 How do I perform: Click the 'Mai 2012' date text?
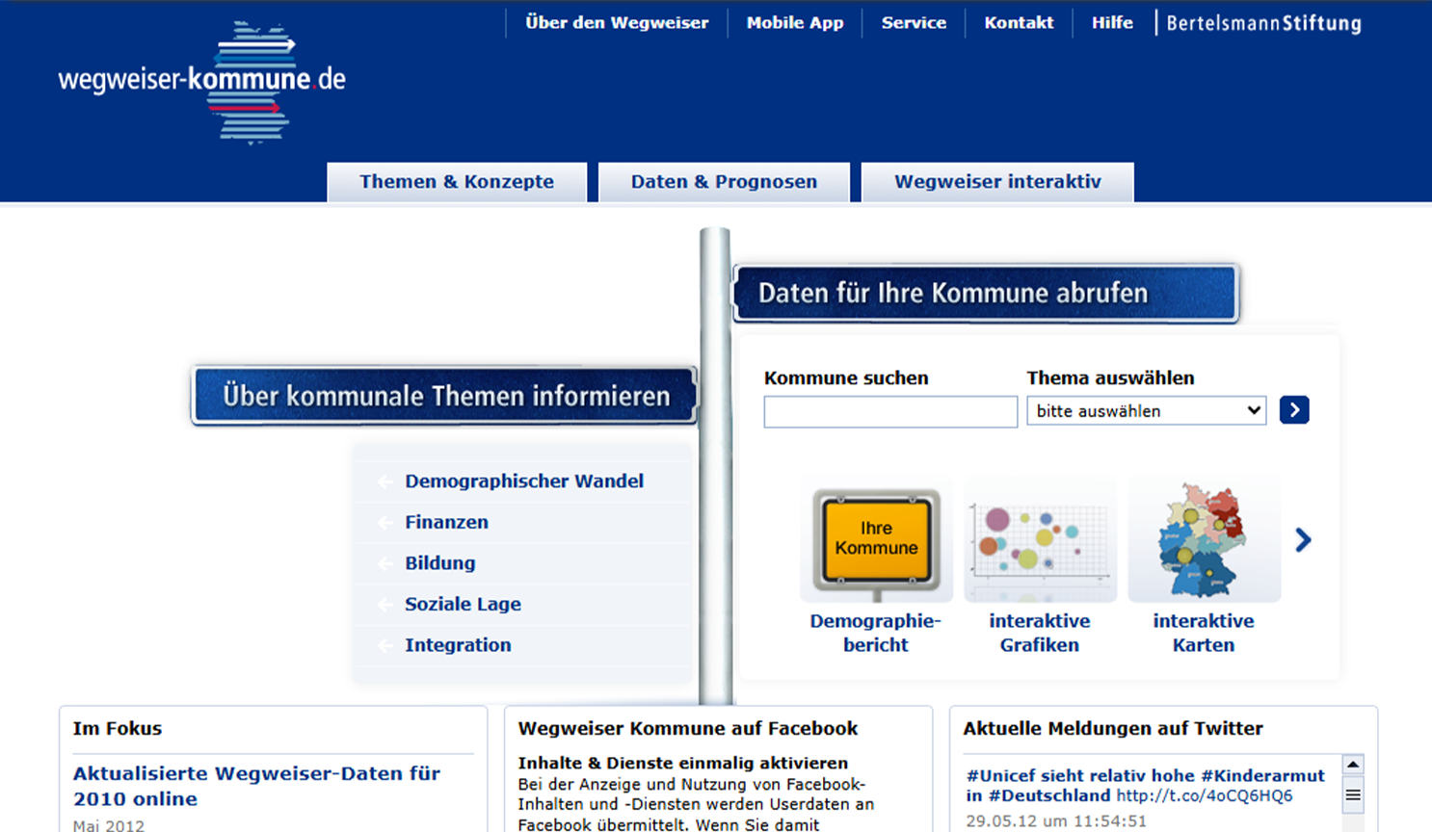109,825
